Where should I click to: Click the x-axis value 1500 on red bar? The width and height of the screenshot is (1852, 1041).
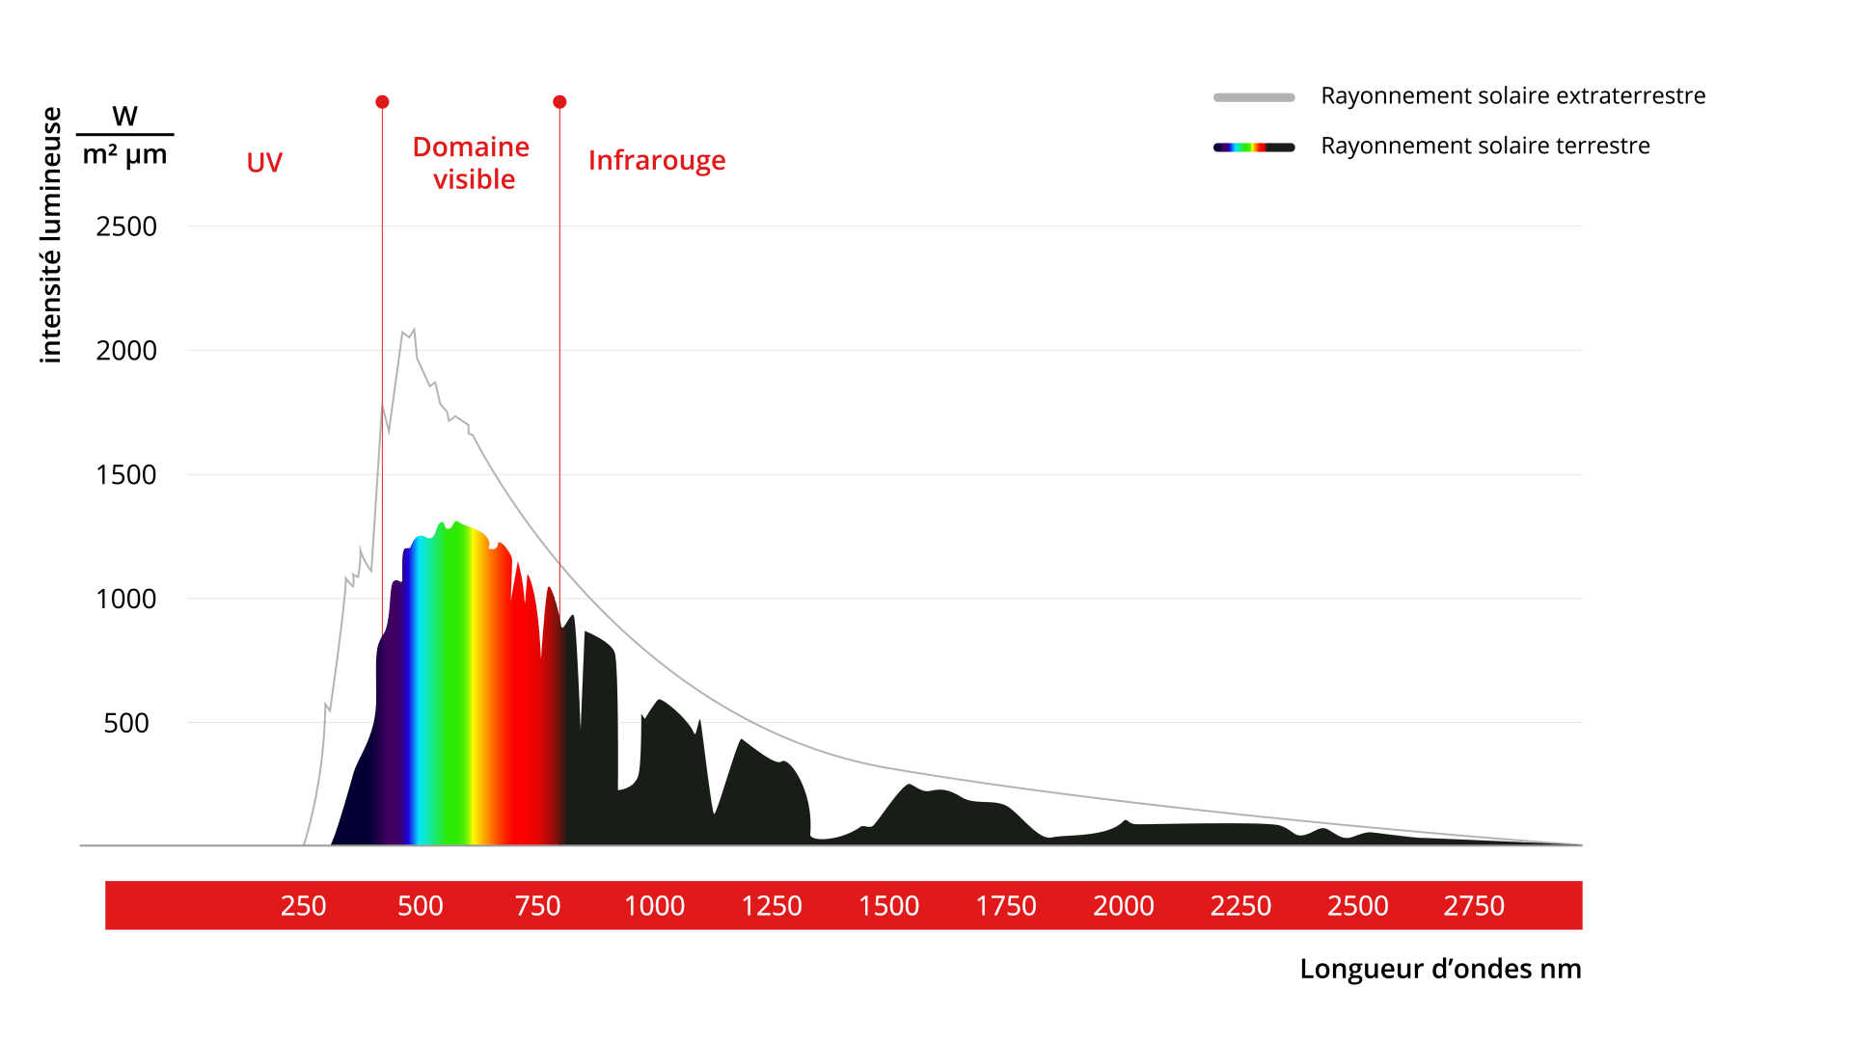[889, 906]
